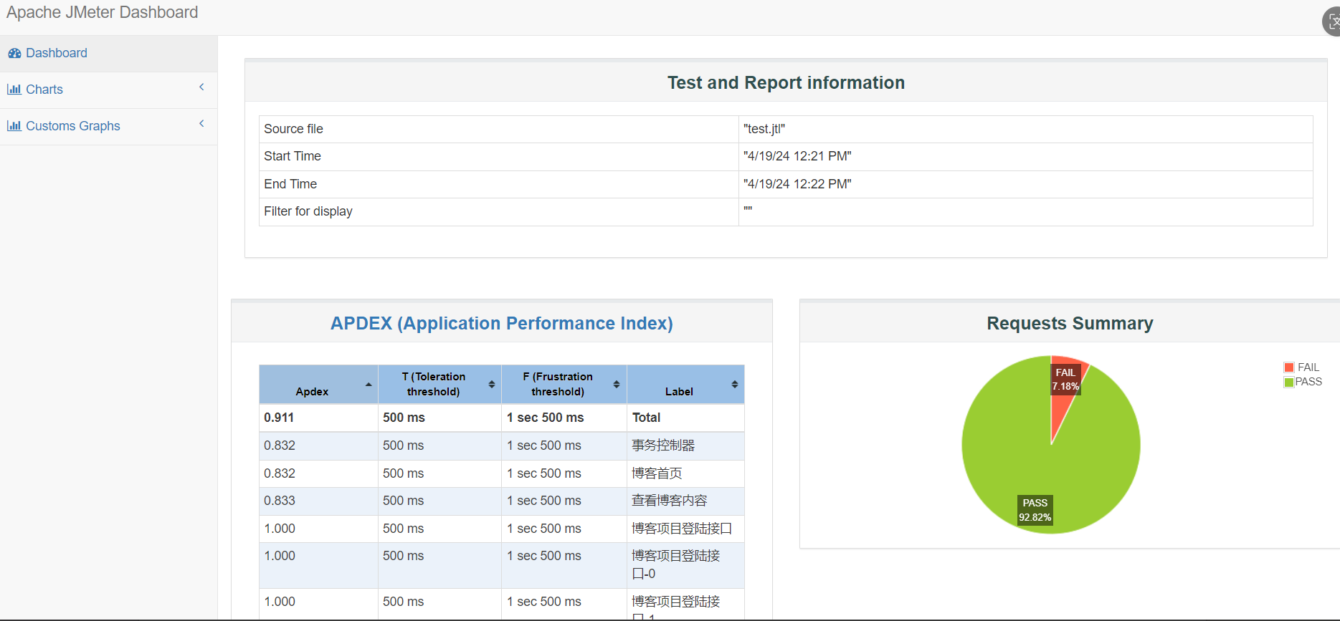Select the Apdex value 0.833
1340x621 pixels.
tap(280, 501)
